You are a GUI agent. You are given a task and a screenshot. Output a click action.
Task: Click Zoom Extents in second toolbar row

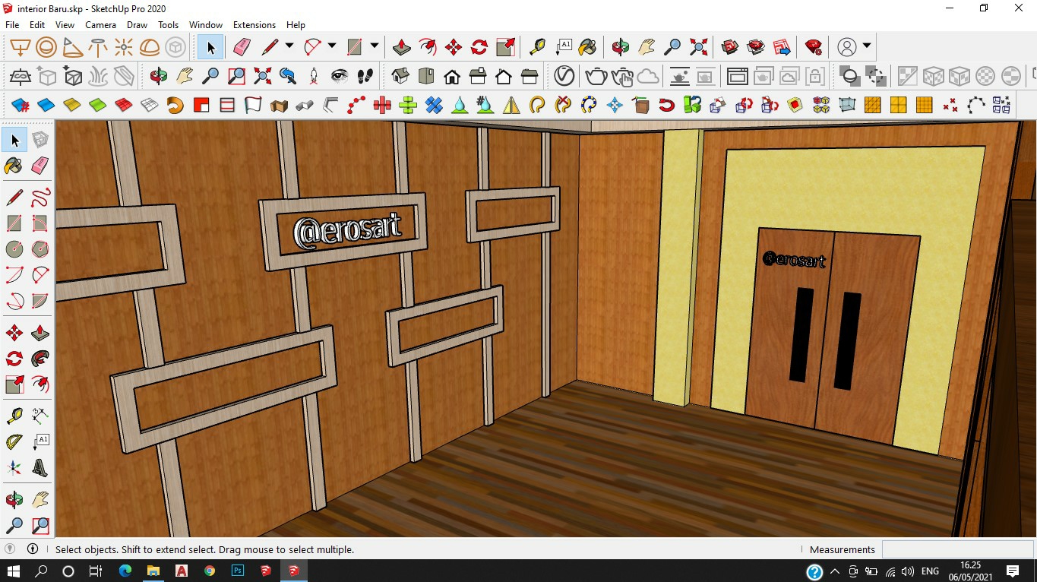262,76
